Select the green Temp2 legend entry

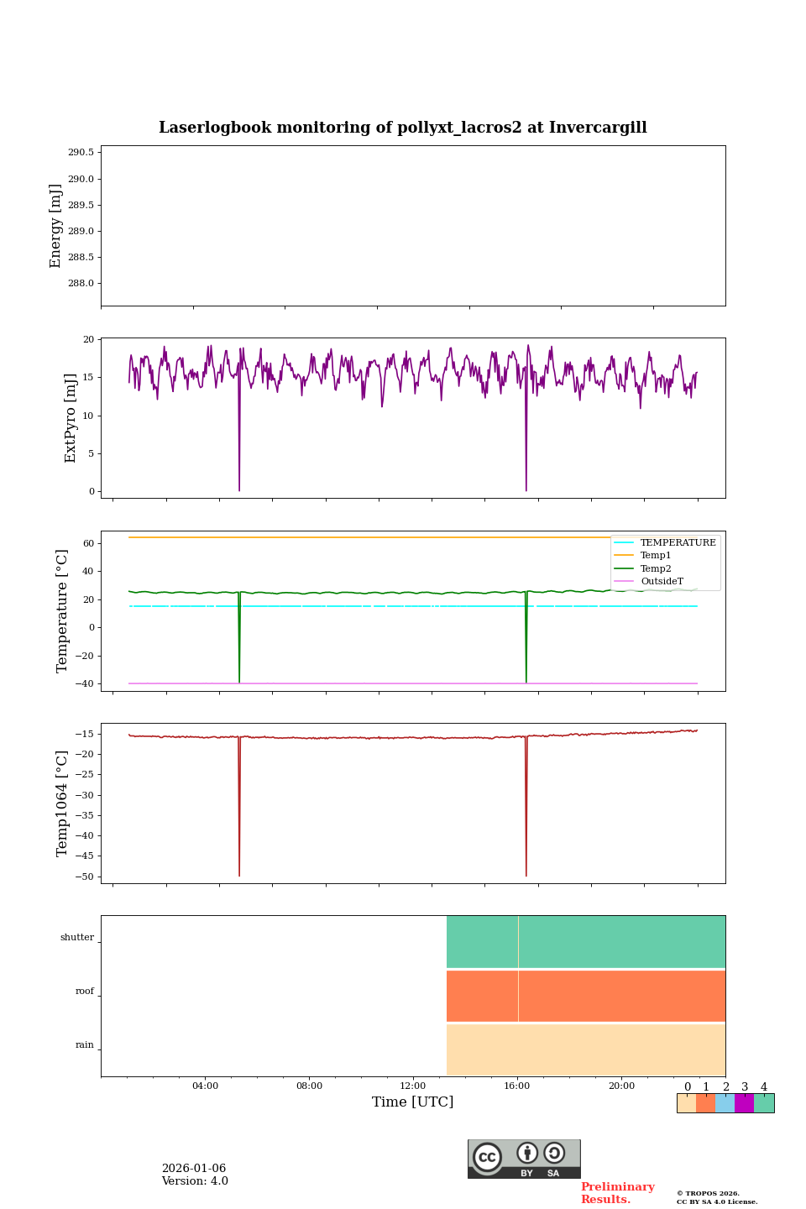click(655, 568)
